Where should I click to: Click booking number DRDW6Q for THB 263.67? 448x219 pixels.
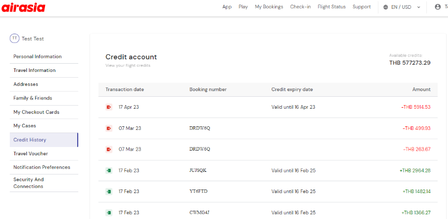tap(200, 149)
